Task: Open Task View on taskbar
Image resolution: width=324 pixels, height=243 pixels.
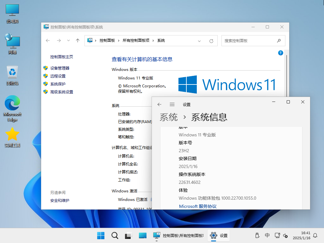Action: (128, 235)
